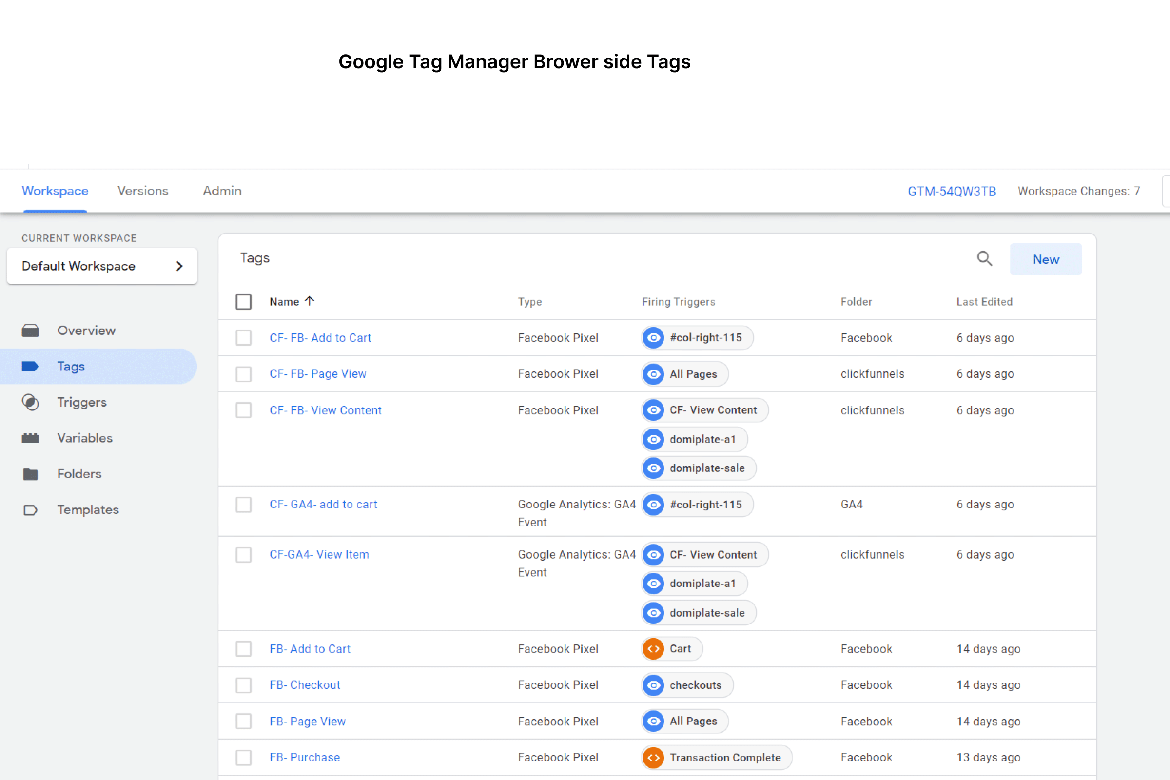The width and height of the screenshot is (1170, 780).
Task: Click the Variables brick icon in sidebar
Action: (x=30, y=438)
